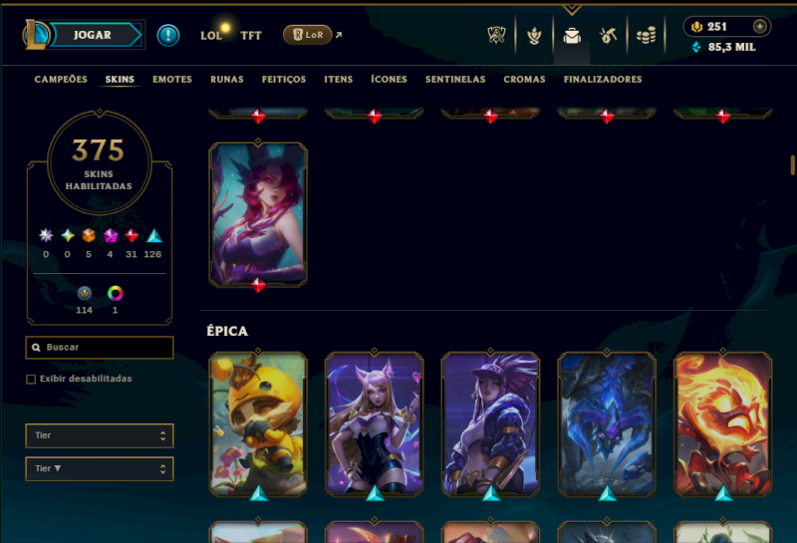The width and height of the screenshot is (797, 543).
Task: Open the Profile laurel icon
Action: click(x=534, y=36)
